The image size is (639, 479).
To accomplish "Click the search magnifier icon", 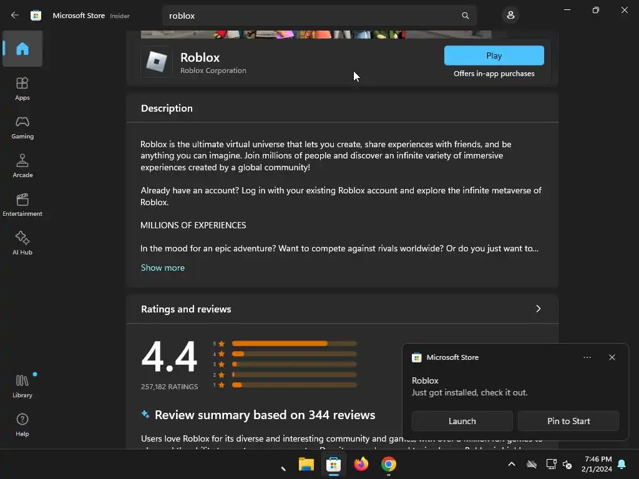I will [x=465, y=16].
